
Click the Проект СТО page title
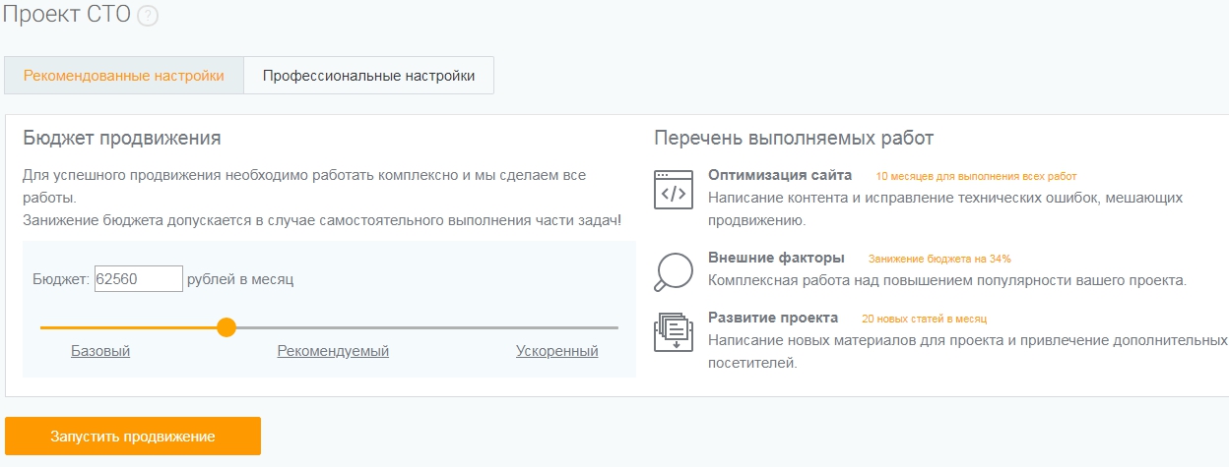coord(67,17)
